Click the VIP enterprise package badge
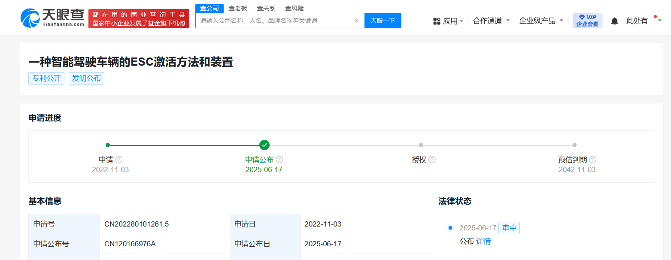This screenshot has width=671, height=260. (x=587, y=21)
